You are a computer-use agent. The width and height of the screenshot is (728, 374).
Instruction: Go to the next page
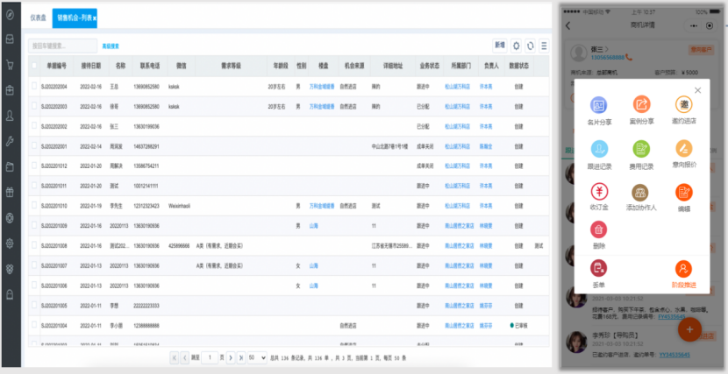pos(231,357)
